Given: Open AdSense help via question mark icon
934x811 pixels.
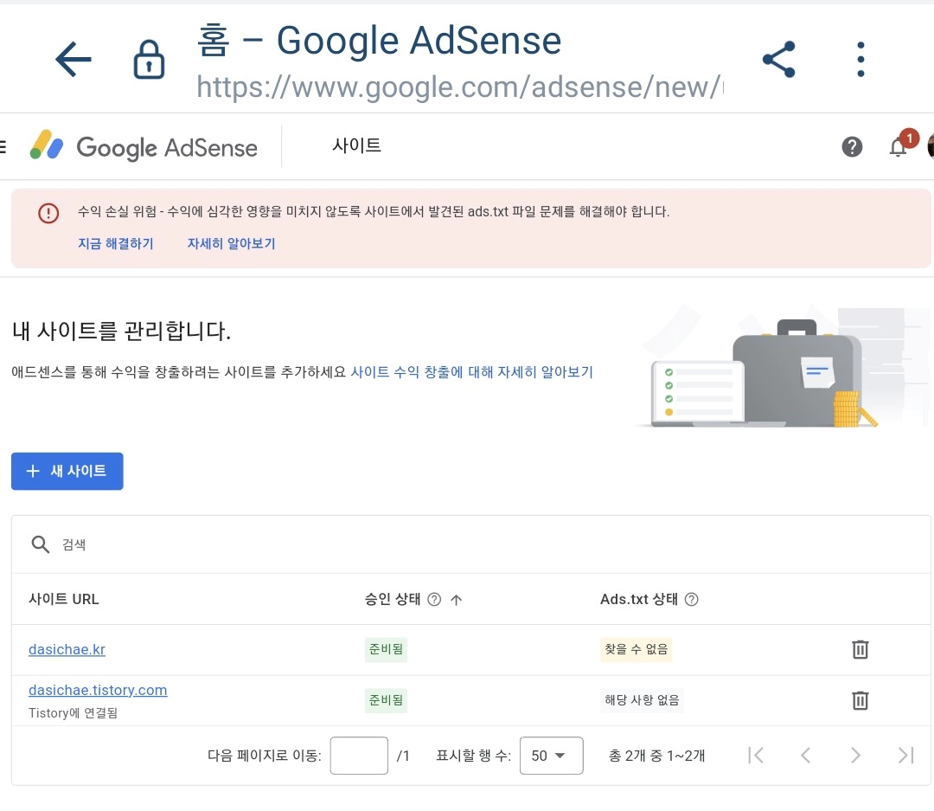Looking at the screenshot, I should 853,146.
